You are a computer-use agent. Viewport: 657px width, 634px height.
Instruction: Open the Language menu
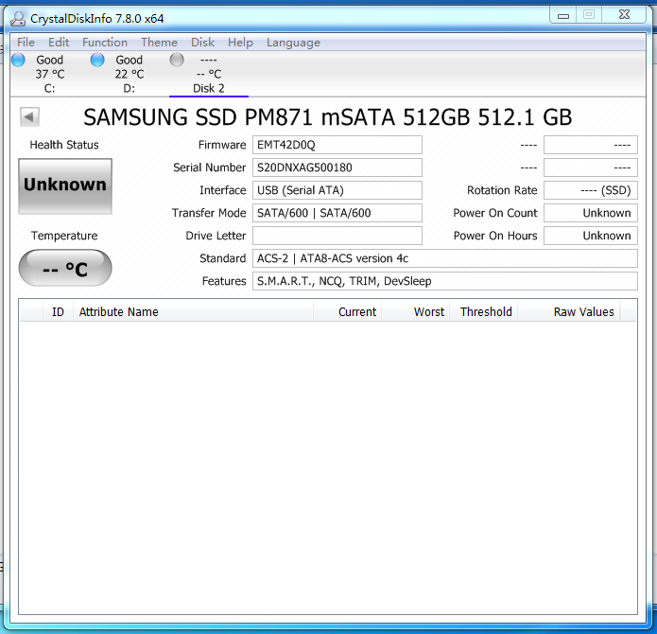point(293,43)
